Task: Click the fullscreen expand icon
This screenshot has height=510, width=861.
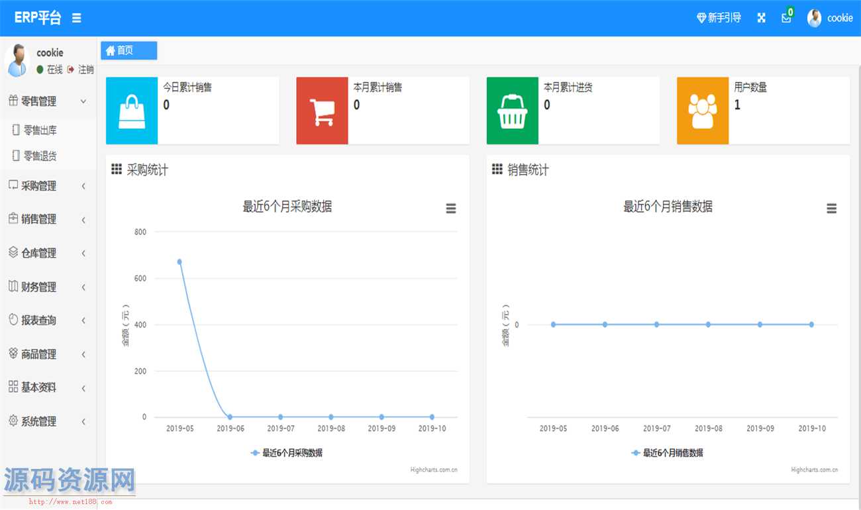Action: click(x=761, y=18)
